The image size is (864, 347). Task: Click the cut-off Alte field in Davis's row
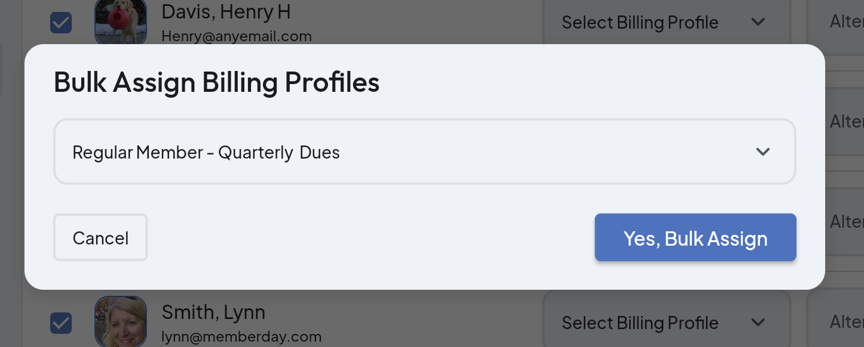click(x=847, y=23)
